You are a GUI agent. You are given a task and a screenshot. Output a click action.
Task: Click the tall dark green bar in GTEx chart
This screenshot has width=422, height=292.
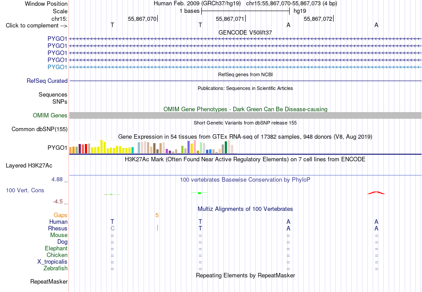click(x=226, y=148)
